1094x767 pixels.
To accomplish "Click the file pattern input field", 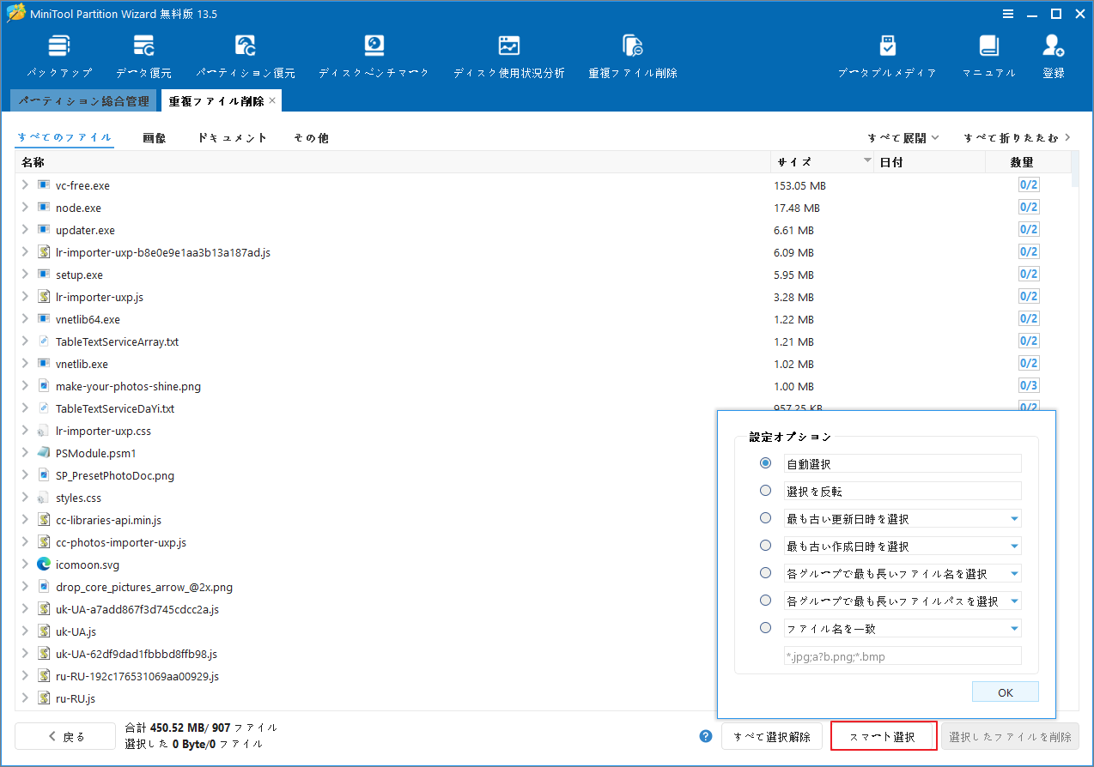I will [x=902, y=655].
